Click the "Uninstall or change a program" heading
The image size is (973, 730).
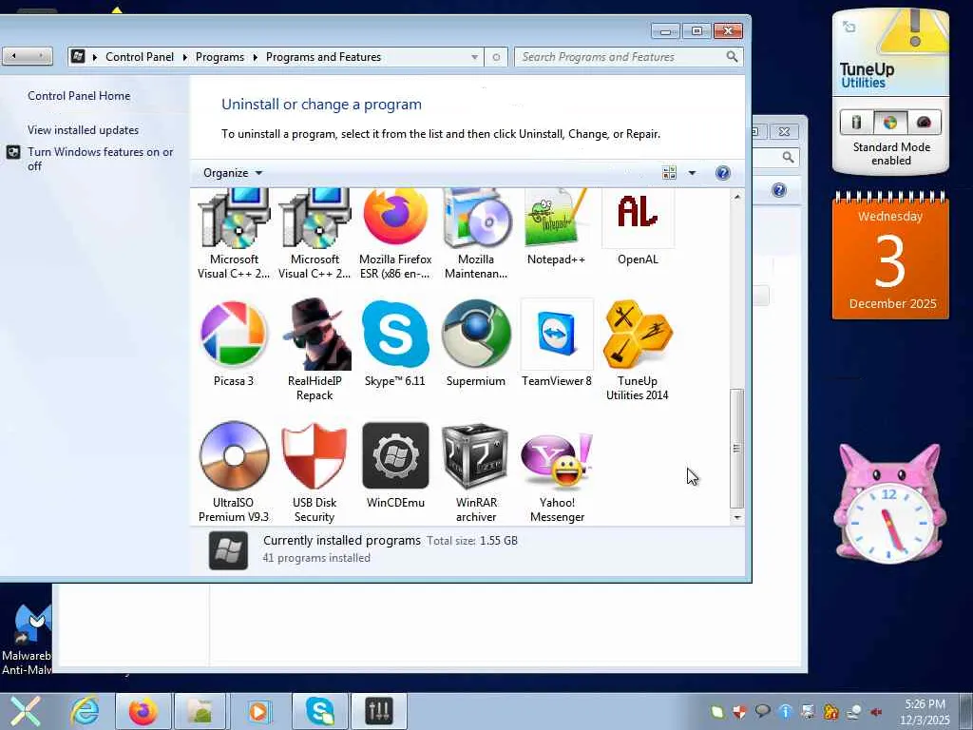(x=321, y=105)
